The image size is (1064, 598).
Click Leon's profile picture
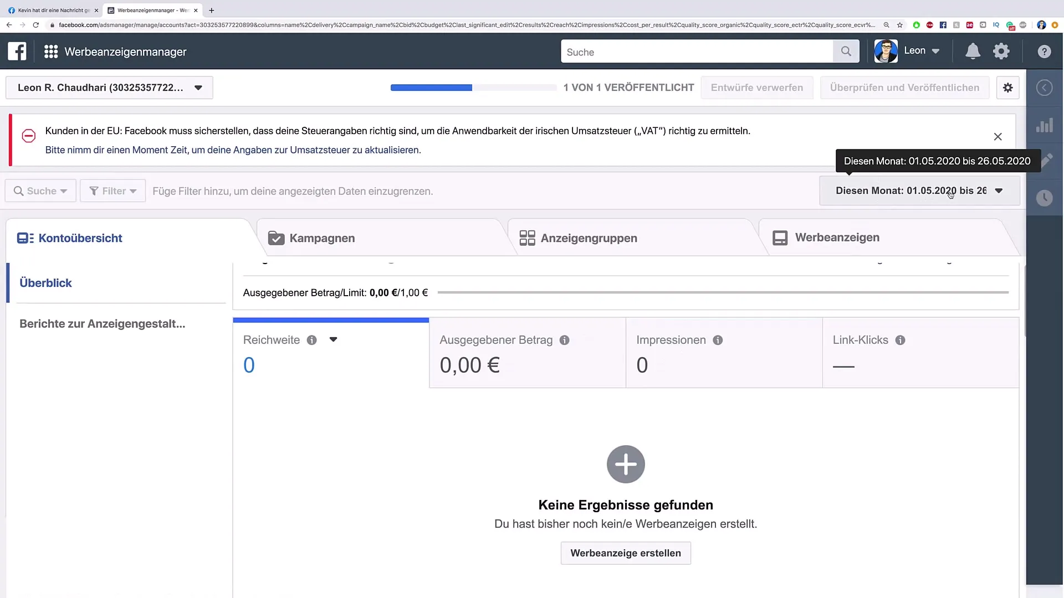click(x=886, y=51)
